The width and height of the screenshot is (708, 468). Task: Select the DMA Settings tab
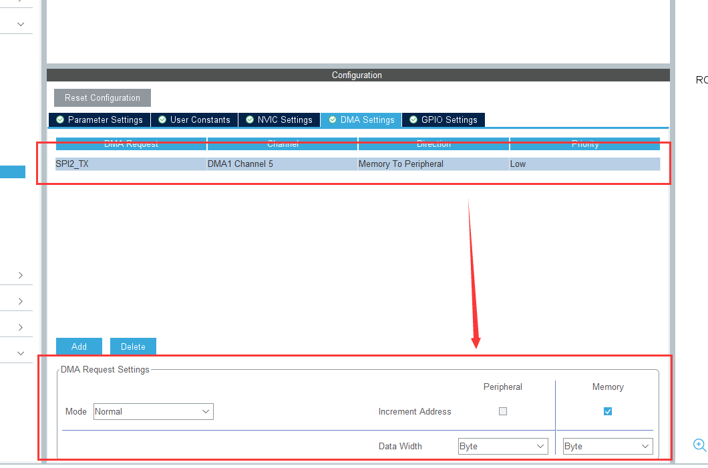(361, 120)
